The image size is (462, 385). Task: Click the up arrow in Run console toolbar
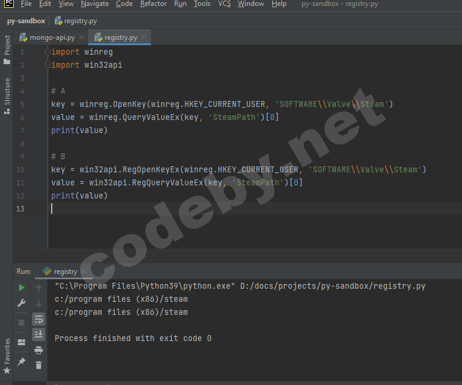[x=39, y=288]
